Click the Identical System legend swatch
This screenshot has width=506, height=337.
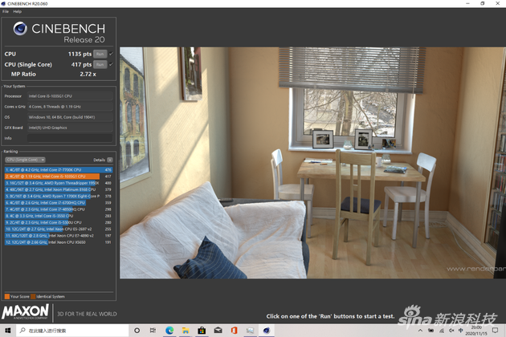(33, 296)
